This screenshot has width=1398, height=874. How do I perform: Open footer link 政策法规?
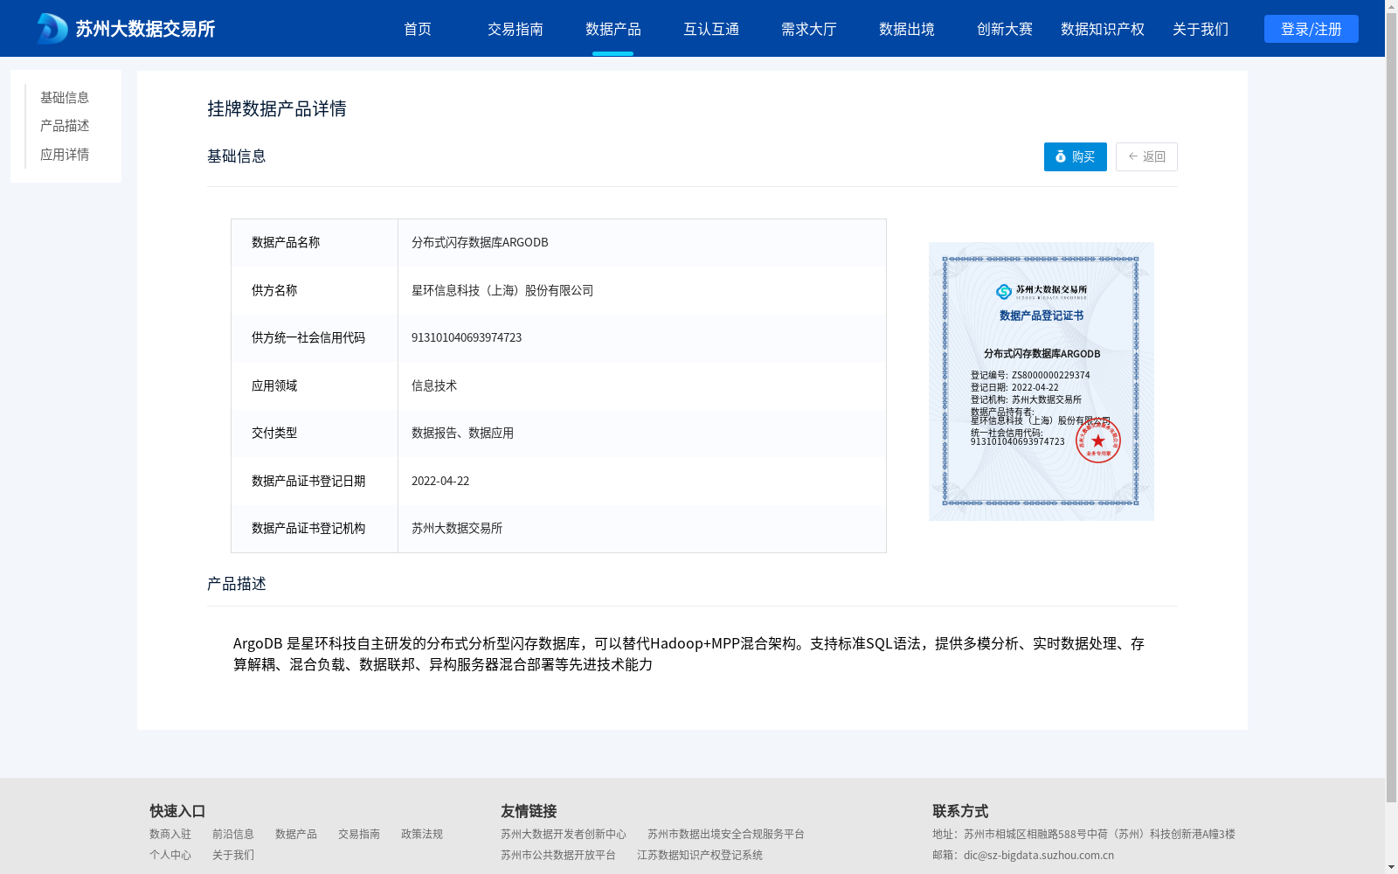pos(422,834)
